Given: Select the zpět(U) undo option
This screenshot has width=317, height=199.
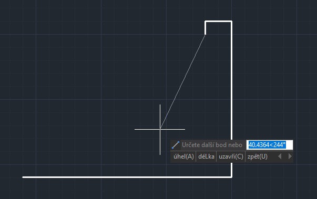Looking at the screenshot, I should [x=258, y=156].
